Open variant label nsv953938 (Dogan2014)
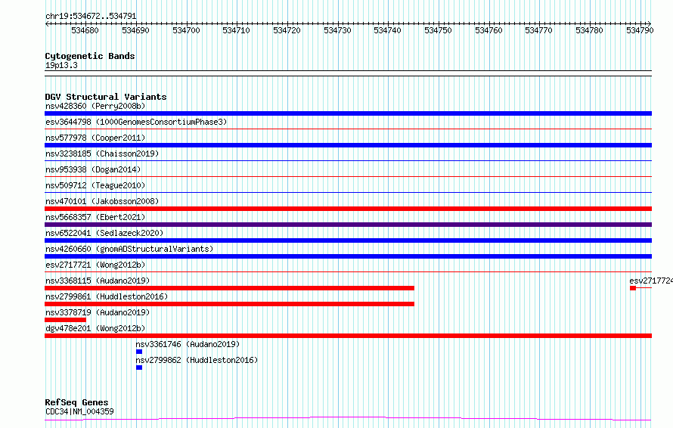Image resolution: width=673 pixels, height=428 pixels. (x=93, y=169)
